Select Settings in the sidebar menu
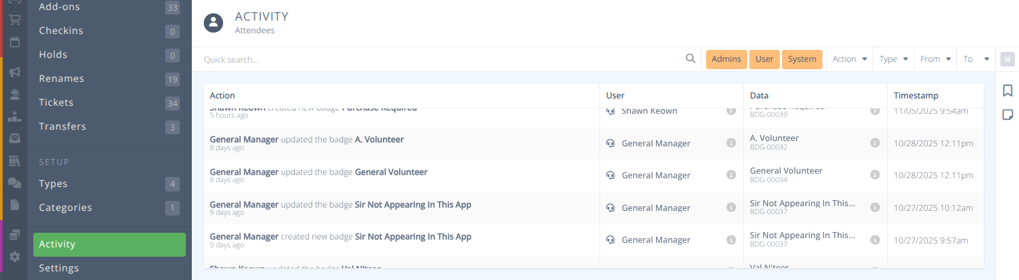Image resolution: width=1019 pixels, height=280 pixels. pos(59,268)
